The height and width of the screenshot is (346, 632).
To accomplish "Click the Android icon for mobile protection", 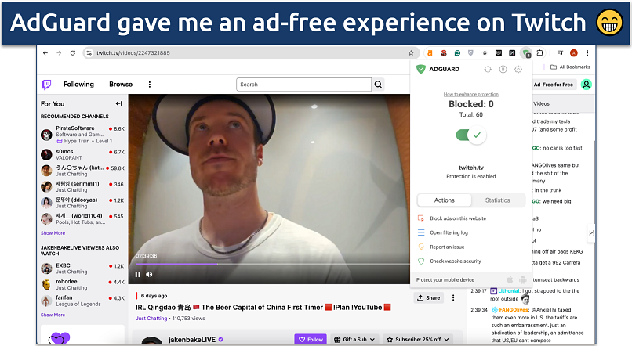I will tap(523, 279).
